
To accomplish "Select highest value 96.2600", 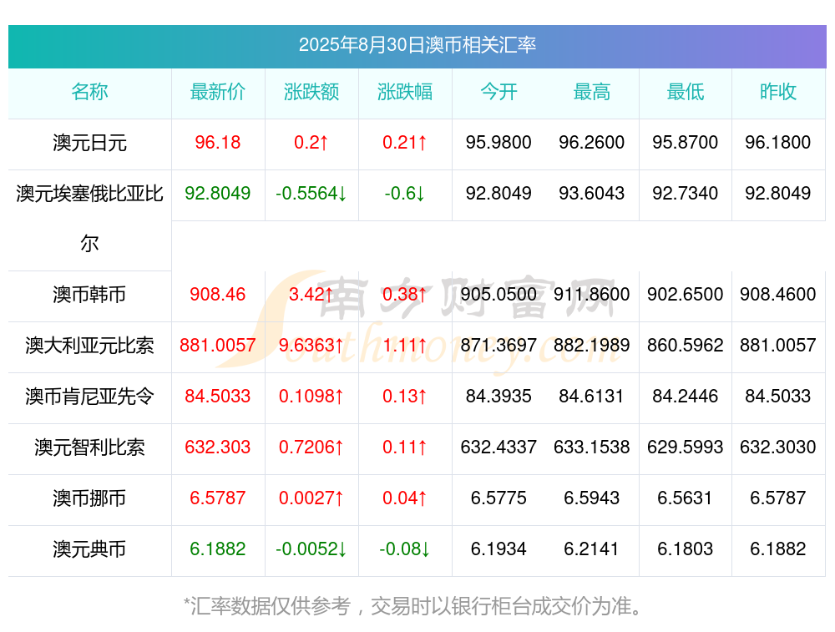I will pos(592,142).
